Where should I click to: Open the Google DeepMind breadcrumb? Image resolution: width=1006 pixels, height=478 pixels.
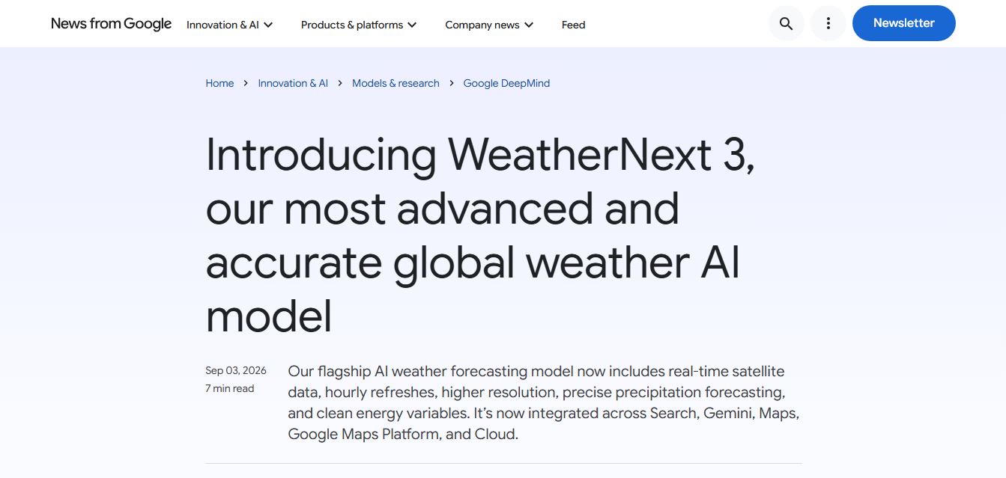(506, 83)
